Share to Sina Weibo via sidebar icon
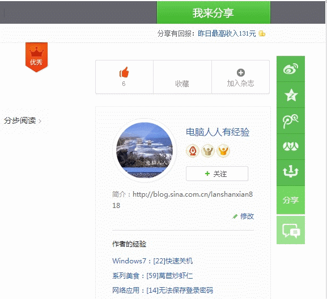The width and height of the screenshot is (327, 299). (x=291, y=69)
